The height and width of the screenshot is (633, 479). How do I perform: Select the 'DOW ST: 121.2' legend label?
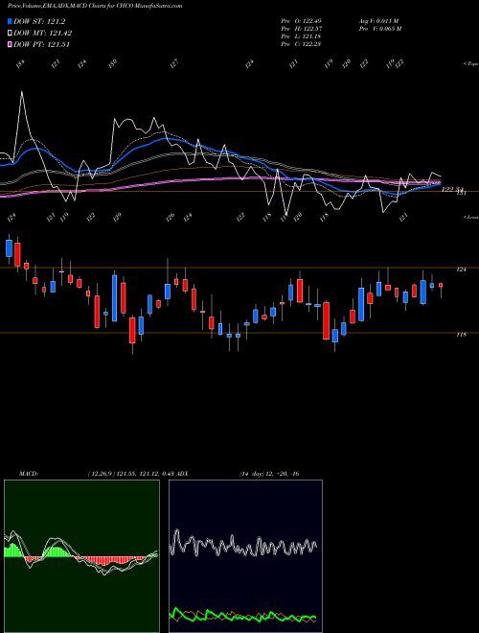point(39,21)
